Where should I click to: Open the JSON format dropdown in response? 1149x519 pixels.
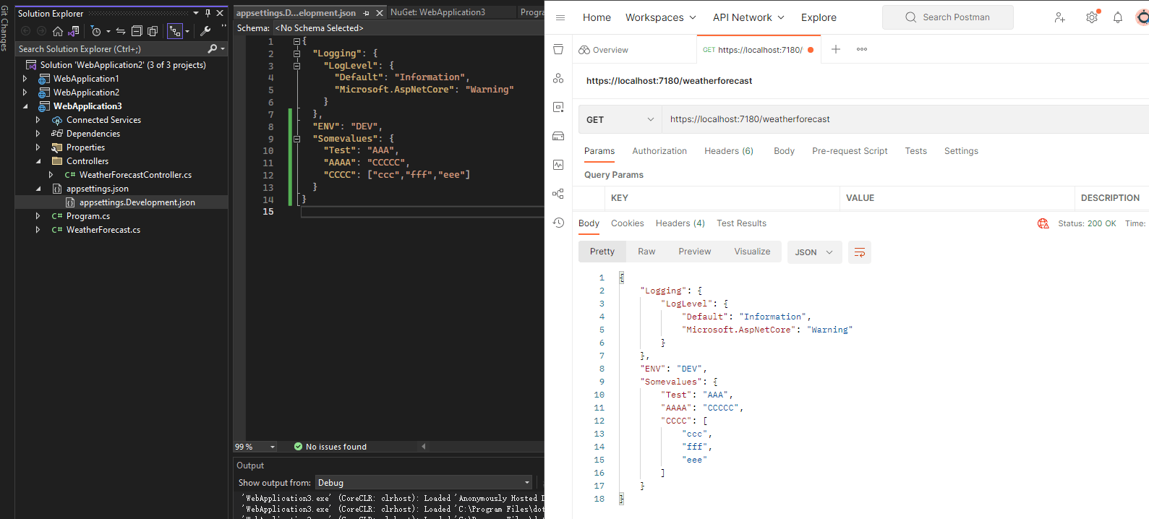click(x=814, y=252)
